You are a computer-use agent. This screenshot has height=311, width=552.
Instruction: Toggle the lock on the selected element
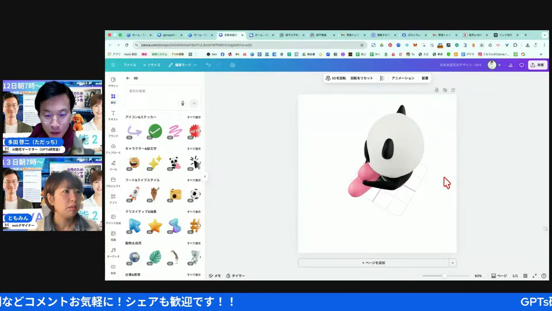coord(436,90)
